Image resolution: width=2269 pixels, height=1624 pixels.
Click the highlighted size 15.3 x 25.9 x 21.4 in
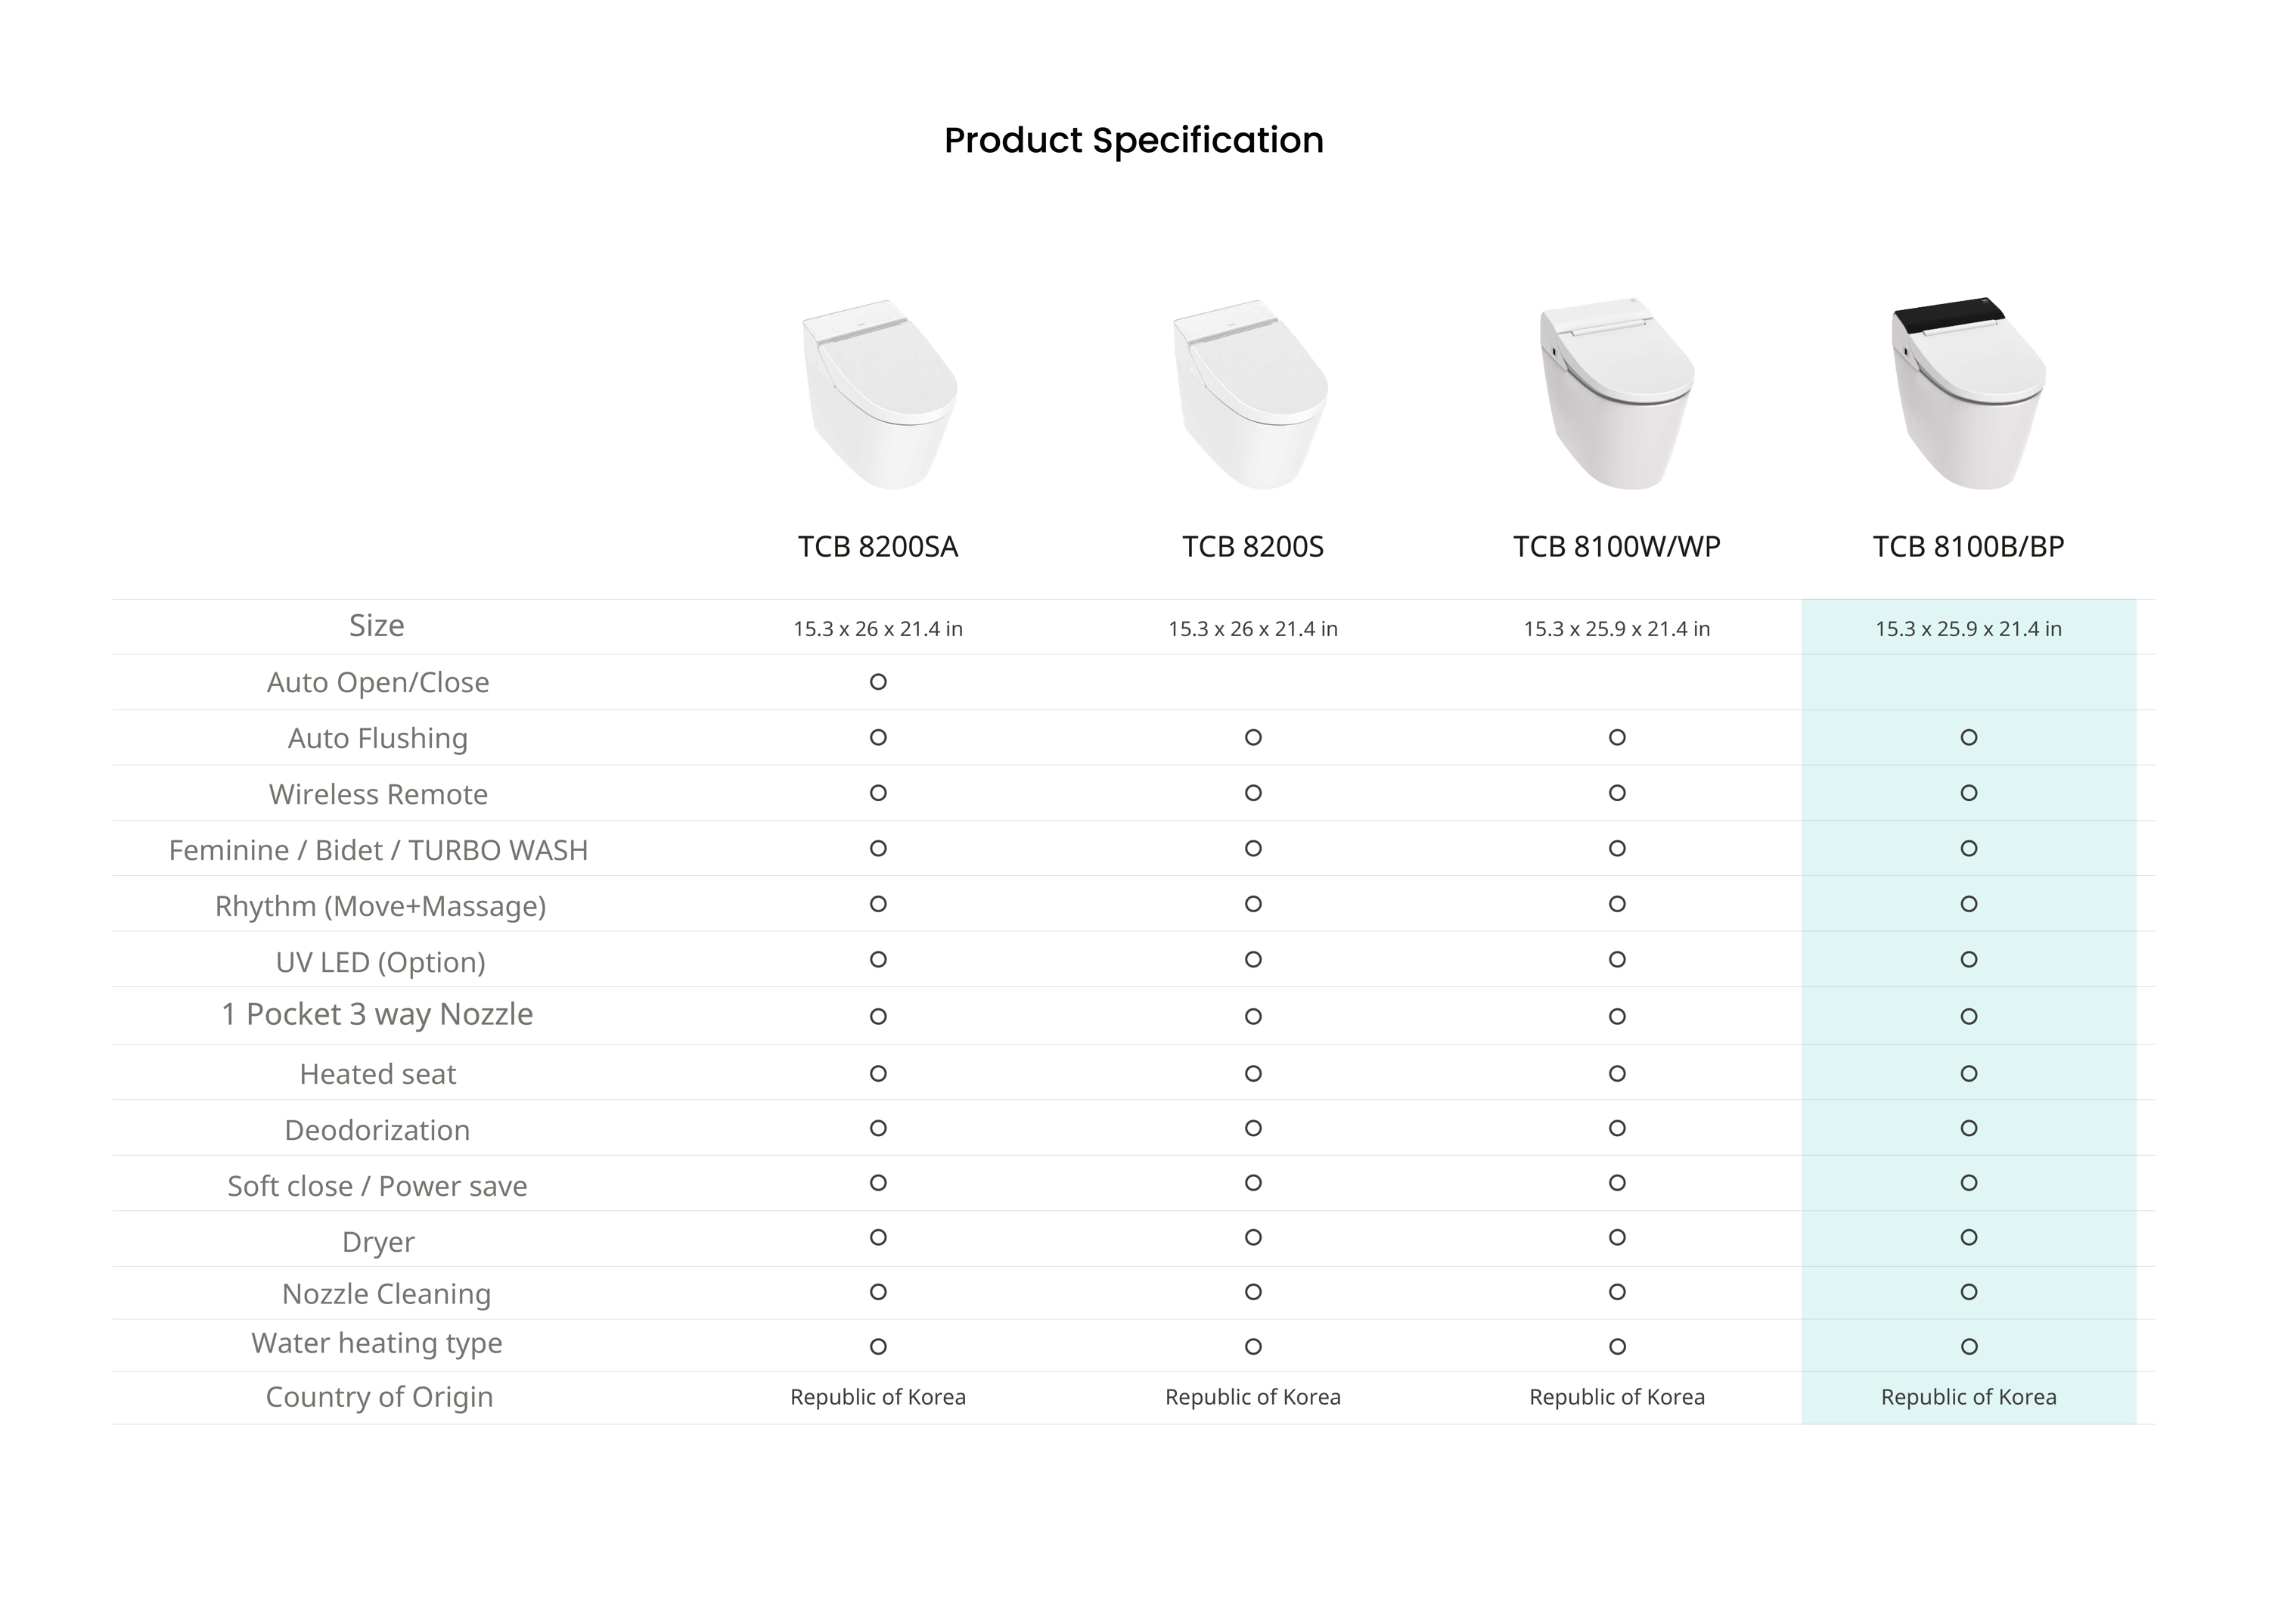click(1968, 629)
